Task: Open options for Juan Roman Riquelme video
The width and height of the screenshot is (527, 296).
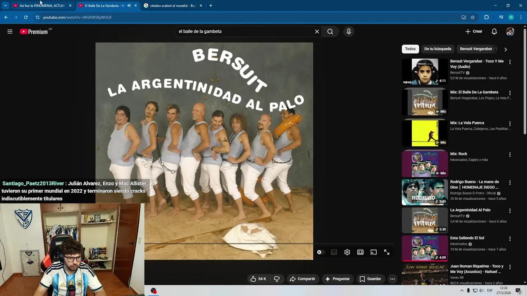Action: [x=510, y=267]
